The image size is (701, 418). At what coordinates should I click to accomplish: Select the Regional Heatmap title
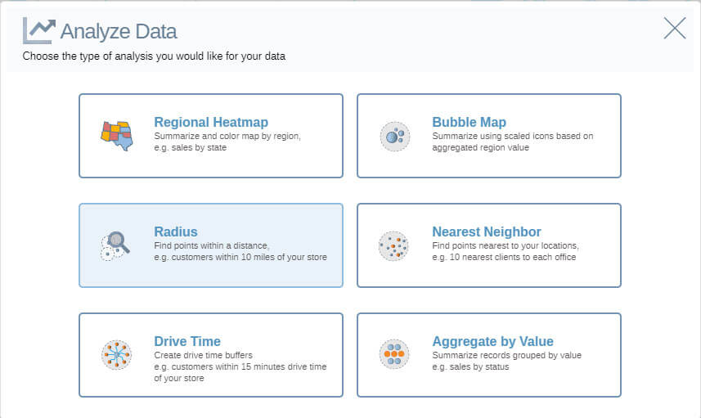211,122
